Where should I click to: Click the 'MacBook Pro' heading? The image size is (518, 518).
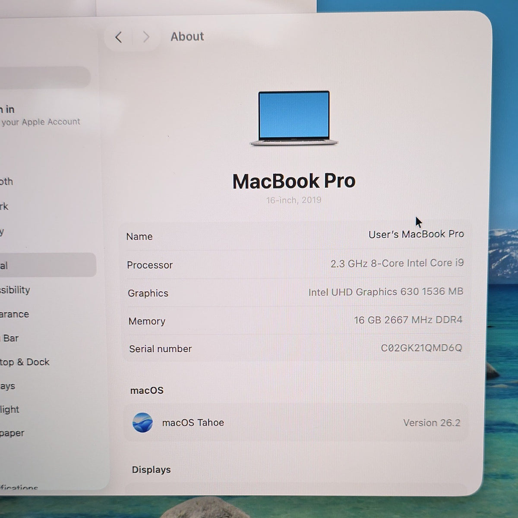pyautogui.click(x=294, y=181)
